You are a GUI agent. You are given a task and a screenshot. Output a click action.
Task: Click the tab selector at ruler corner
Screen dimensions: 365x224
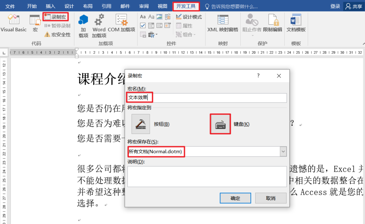pyautogui.click(x=4, y=53)
